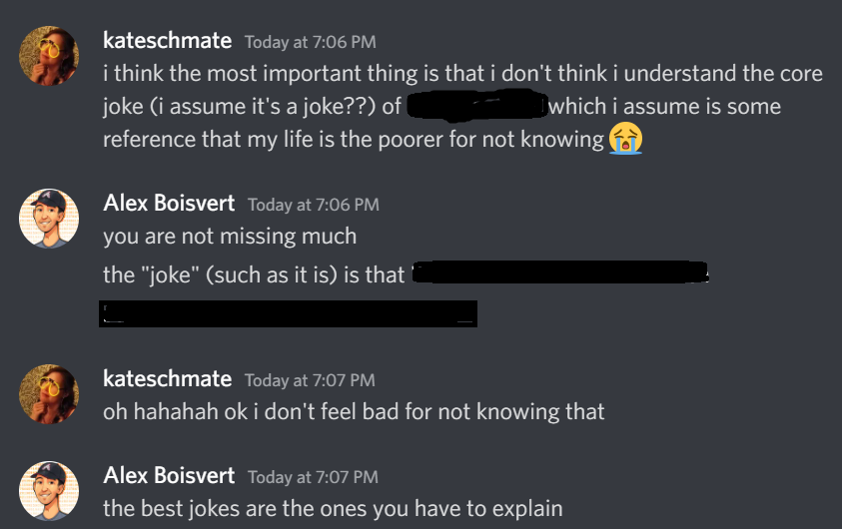Click the kateschmate username at 7:07 PM

coord(167,379)
